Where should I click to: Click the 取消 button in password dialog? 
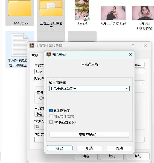tap(89, 148)
